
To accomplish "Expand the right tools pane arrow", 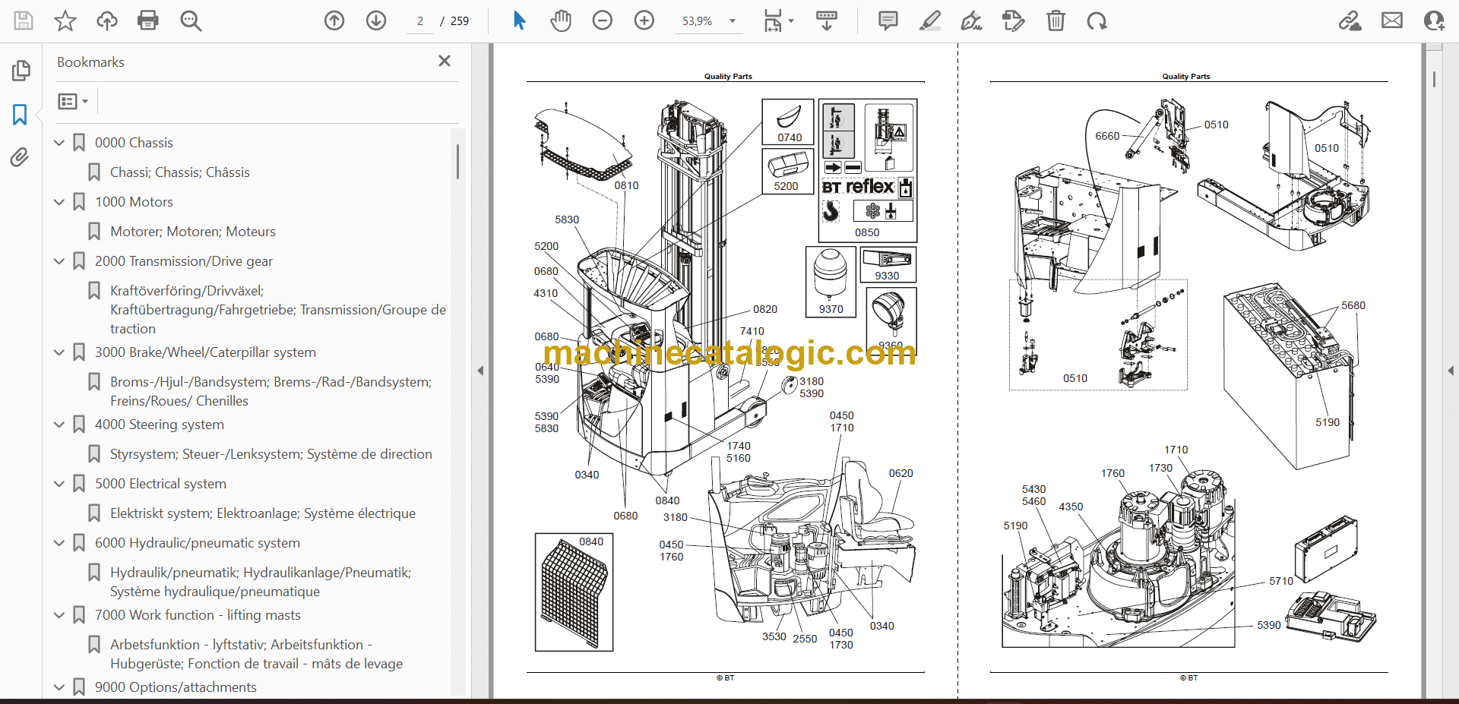I will pyautogui.click(x=1451, y=371).
